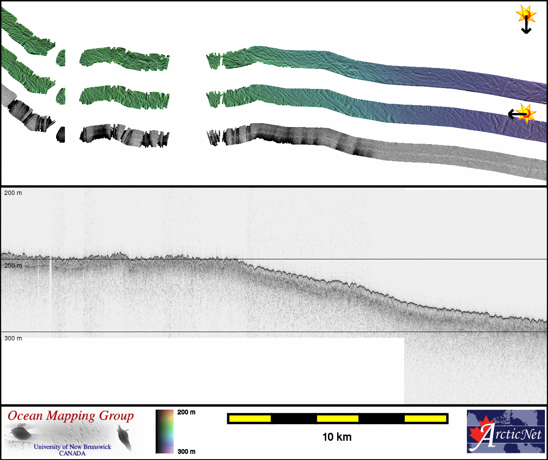Click the CANADA text under the logo
The height and width of the screenshot is (460, 548).
72,453
